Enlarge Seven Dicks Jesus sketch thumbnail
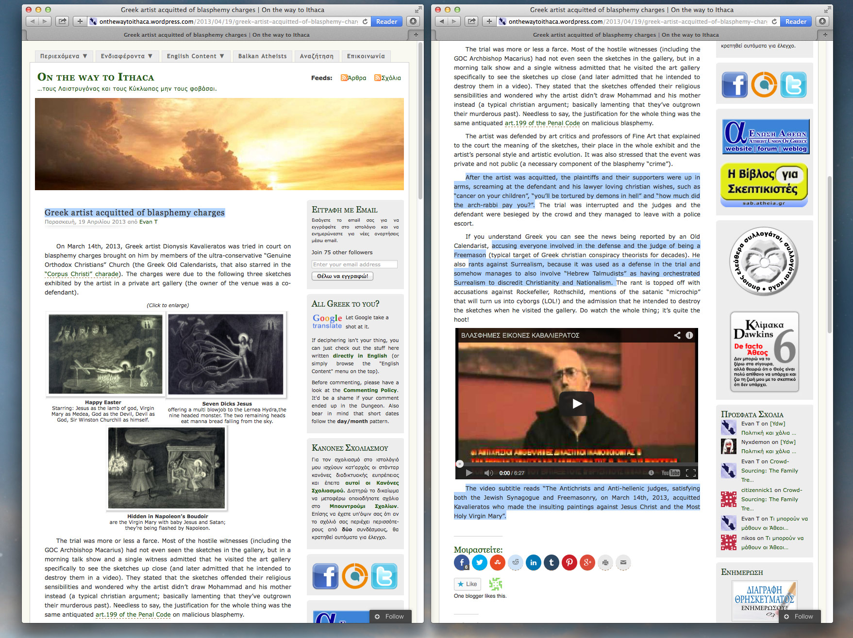Screen dimensions: 853x638 coord(226,354)
